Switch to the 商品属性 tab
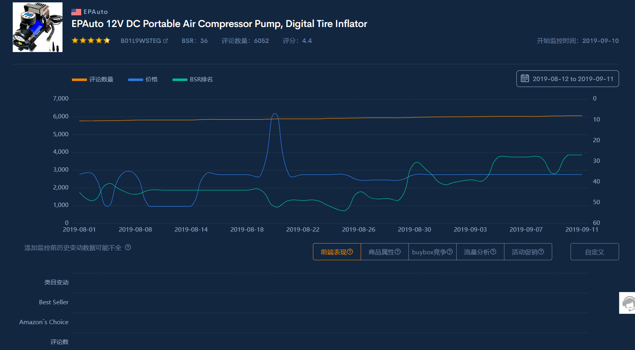Viewport: 635px width, 350px height. 385,252
